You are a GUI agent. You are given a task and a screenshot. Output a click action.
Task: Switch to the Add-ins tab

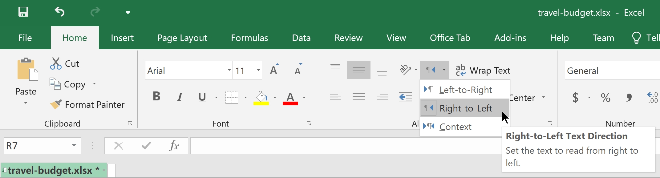[x=510, y=38]
